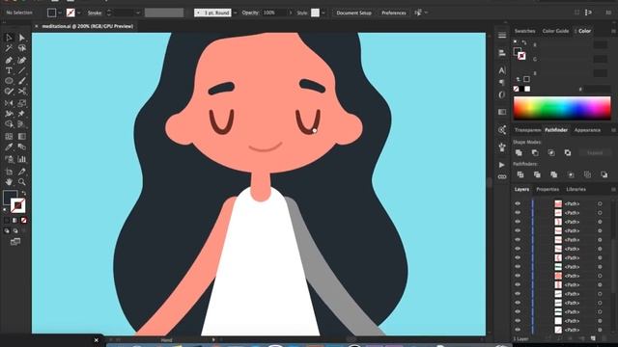Activate the Type tool
The image size is (618, 347).
coord(9,70)
